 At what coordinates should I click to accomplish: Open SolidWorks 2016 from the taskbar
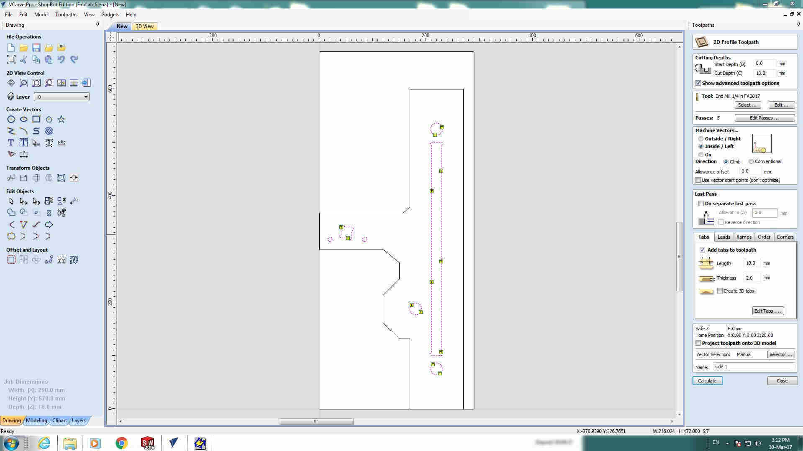147,443
